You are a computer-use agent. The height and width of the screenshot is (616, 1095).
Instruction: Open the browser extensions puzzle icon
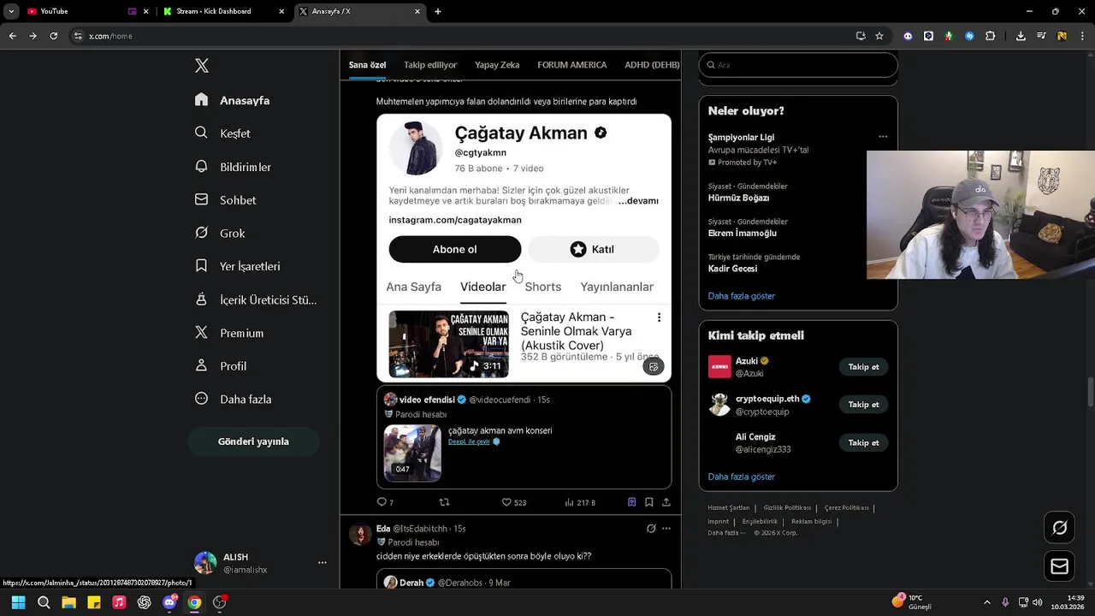coord(990,36)
